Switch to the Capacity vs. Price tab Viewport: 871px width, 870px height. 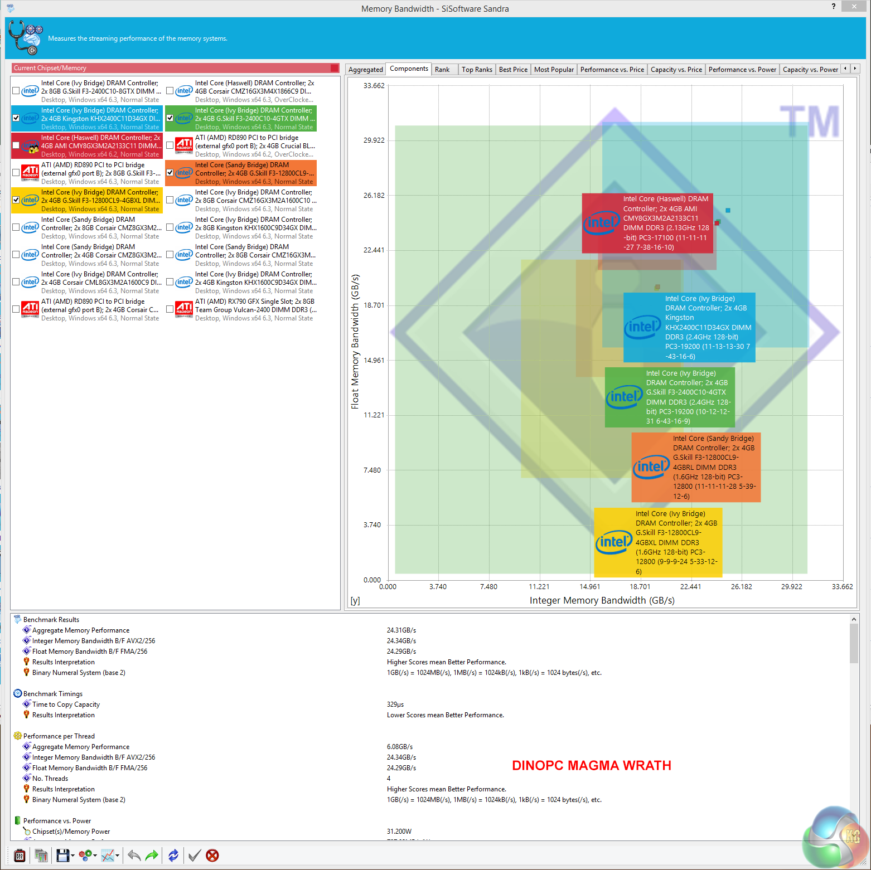[676, 70]
